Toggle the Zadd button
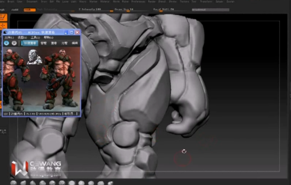The height and width of the screenshot is (185, 291). [15, 9]
